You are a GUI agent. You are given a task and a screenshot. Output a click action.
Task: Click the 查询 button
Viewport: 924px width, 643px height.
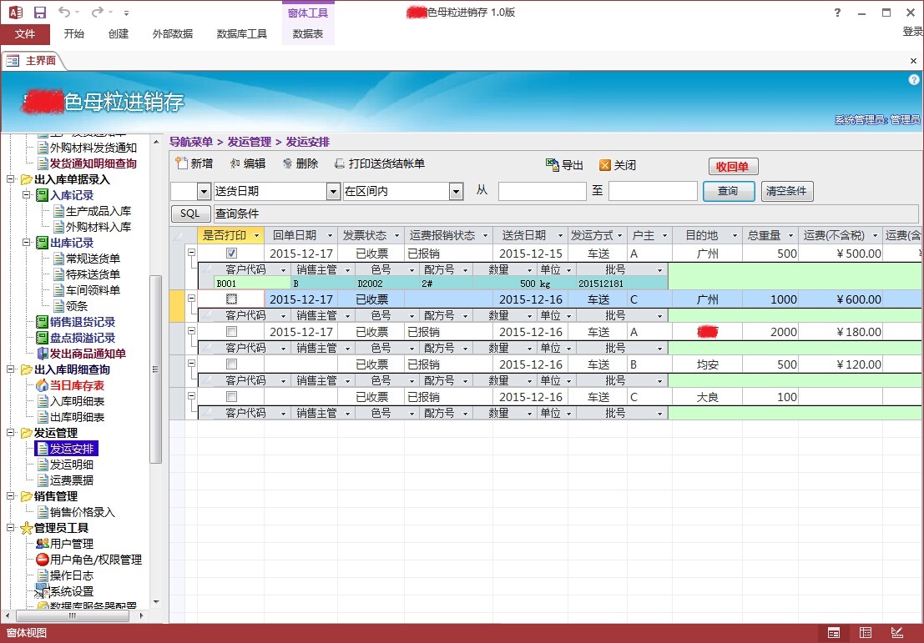729,191
